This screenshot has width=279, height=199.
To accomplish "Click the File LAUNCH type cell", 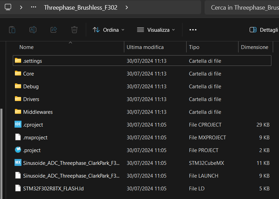I will click(x=204, y=176).
